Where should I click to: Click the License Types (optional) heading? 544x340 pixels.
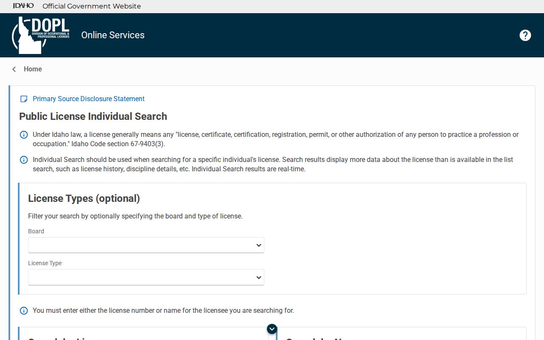tap(84, 198)
